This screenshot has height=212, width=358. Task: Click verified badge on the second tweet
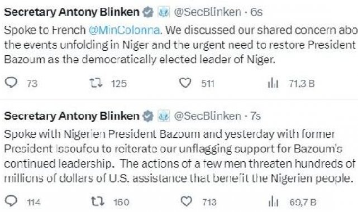pyautogui.click(x=148, y=116)
